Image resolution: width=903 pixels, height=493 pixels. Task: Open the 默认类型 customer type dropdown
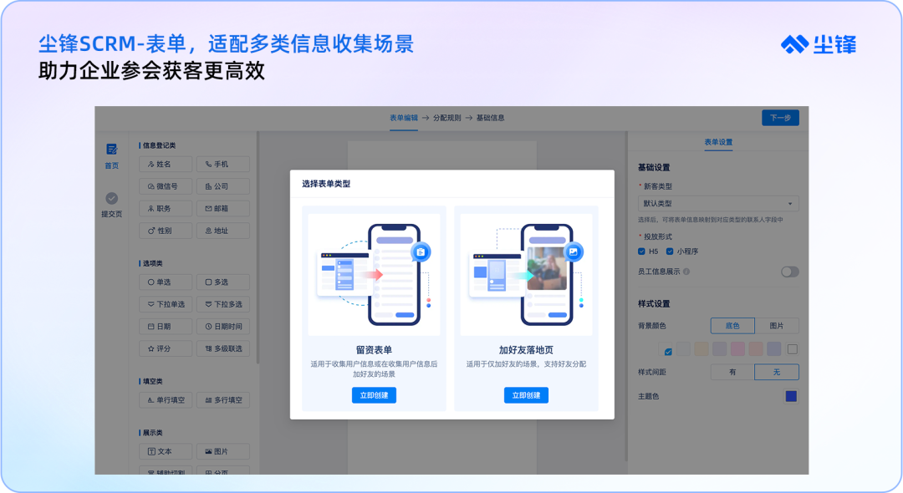718,204
